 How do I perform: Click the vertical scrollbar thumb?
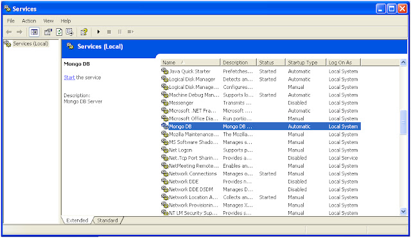click(403, 122)
